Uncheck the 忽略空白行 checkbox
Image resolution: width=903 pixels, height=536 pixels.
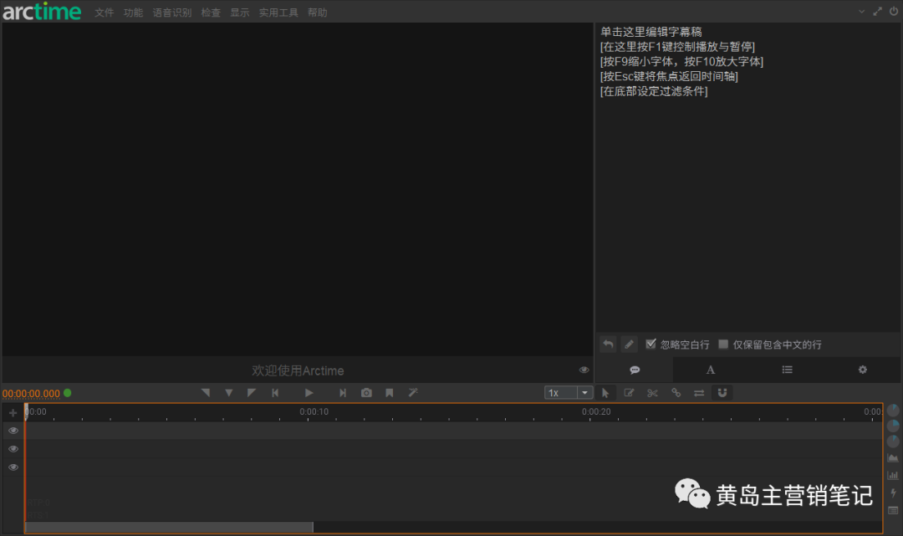point(651,345)
